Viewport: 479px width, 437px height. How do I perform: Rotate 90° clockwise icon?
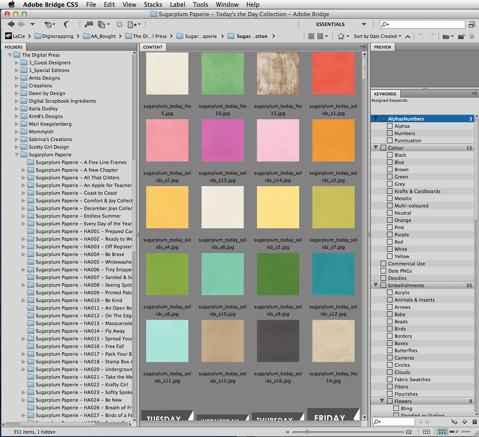[x=431, y=36]
